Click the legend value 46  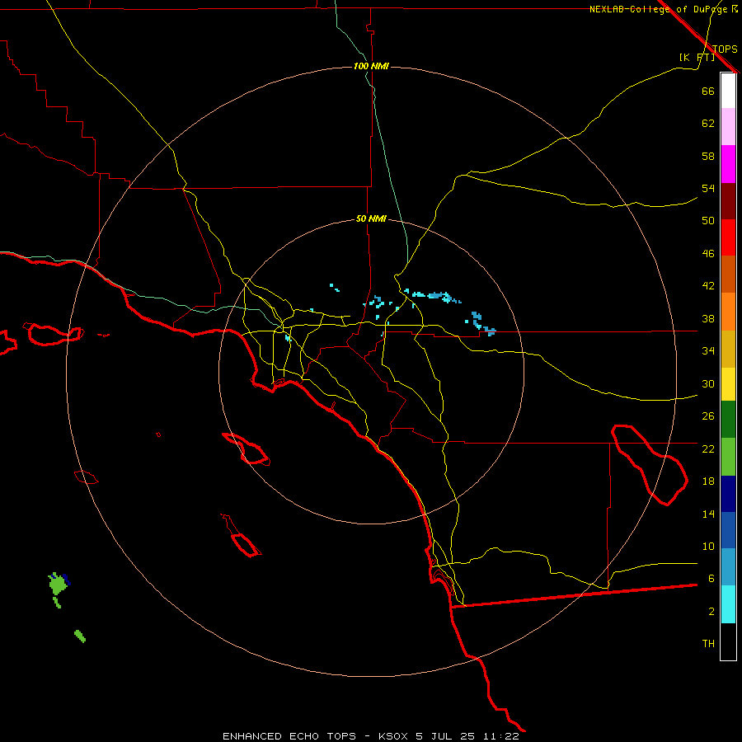pos(708,254)
